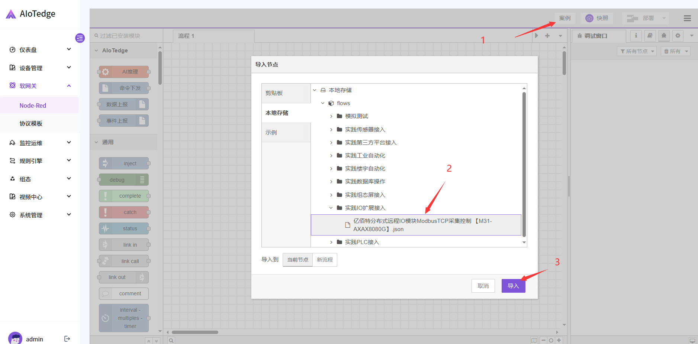Click the file tree vertical scrollbar
The image size is (698, 344).
coord(524,163)
